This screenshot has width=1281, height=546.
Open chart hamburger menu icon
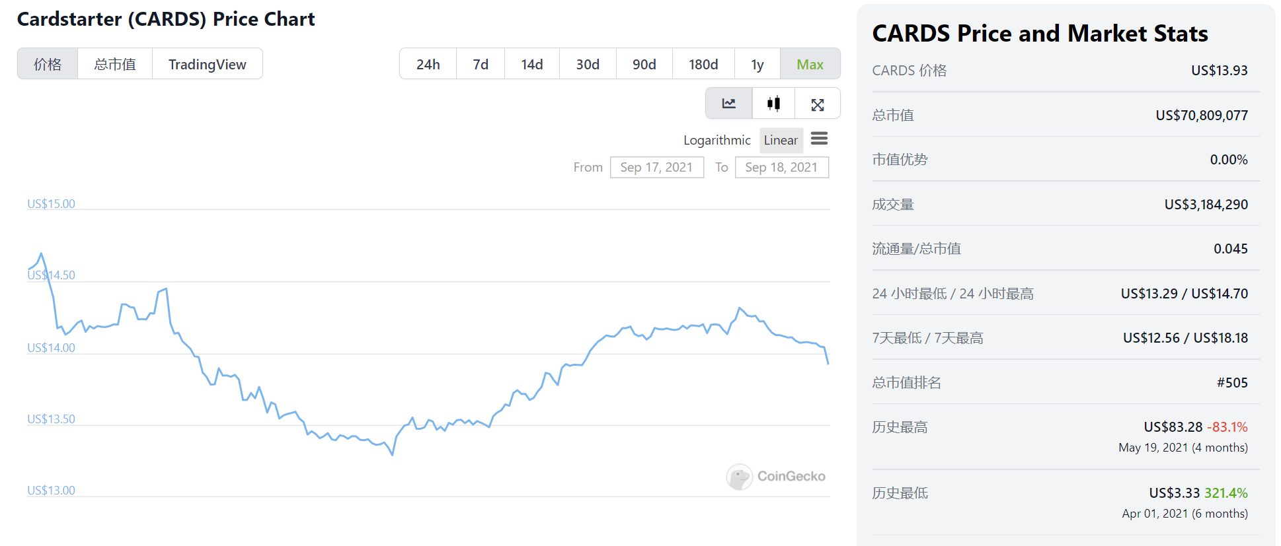coord(819,139)
